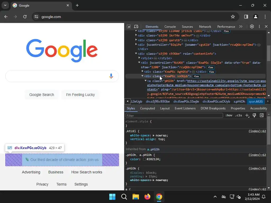The image size is (271, 203).
Task: Open Chrome three-dot menu
Action: coord(265,17)
